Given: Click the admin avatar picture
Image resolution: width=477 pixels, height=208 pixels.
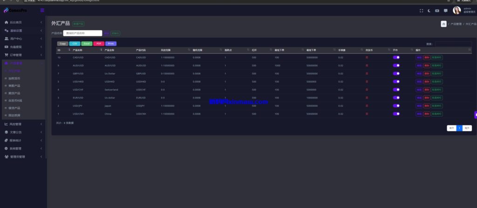Looking at the screenshot, I should [x=457, y=10].
